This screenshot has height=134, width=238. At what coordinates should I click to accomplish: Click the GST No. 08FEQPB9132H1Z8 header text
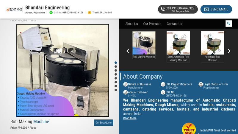click(69, 13)
